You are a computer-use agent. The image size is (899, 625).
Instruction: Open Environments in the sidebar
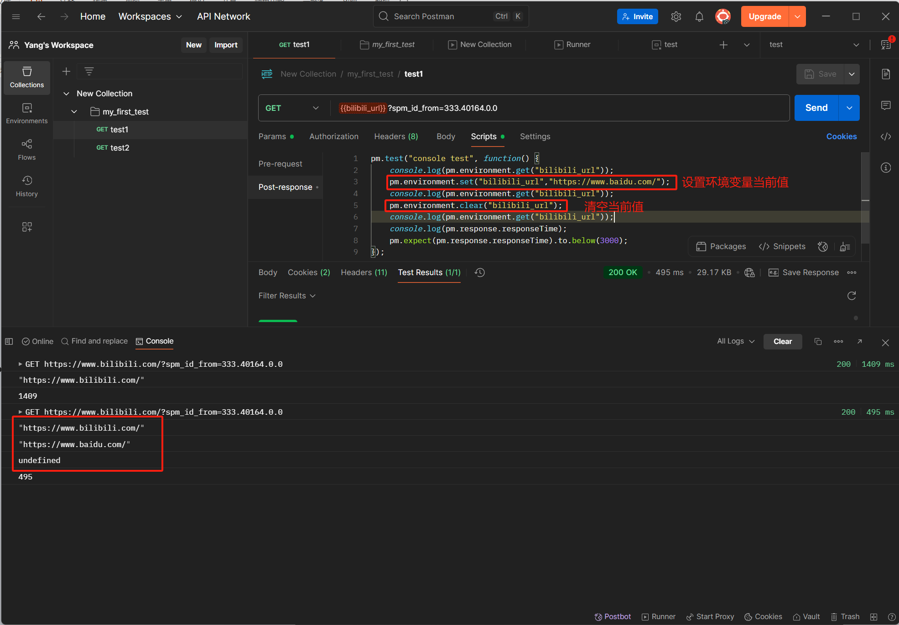(x=27, y=114)
